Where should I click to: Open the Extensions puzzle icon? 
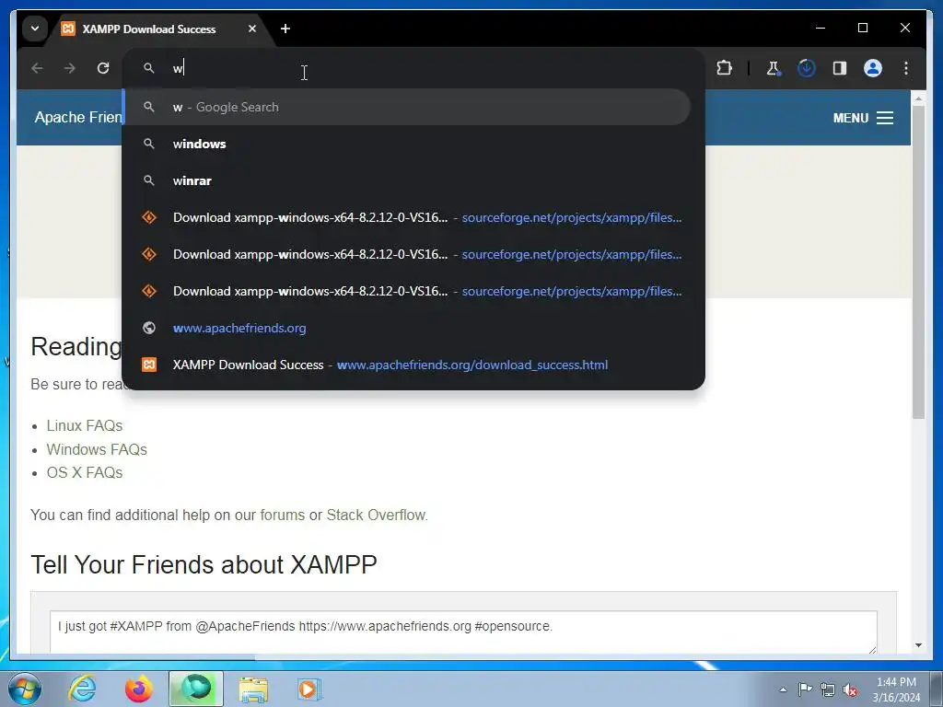724,68
